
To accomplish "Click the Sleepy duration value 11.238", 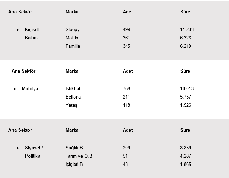I will point(187,29).
